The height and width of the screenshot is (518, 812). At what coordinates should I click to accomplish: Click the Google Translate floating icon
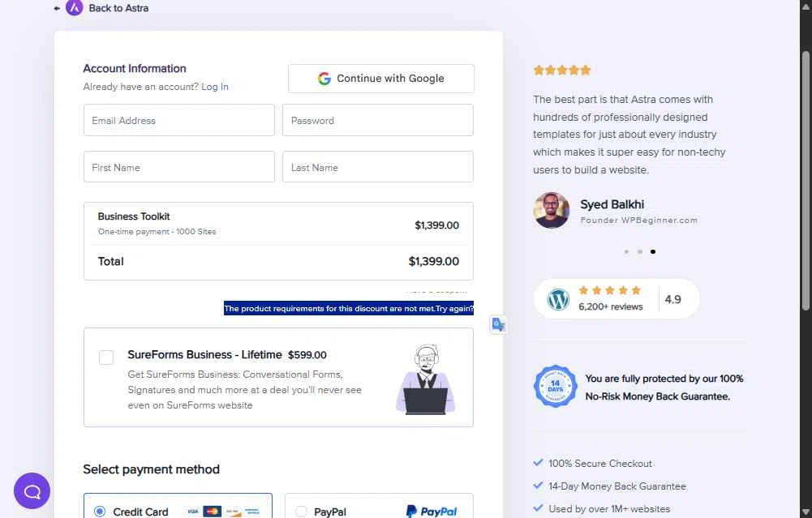point(498,324)
